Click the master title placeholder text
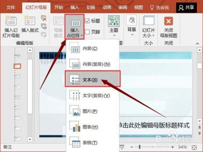This screenshot has height=152, width=203. click(154, 125)
